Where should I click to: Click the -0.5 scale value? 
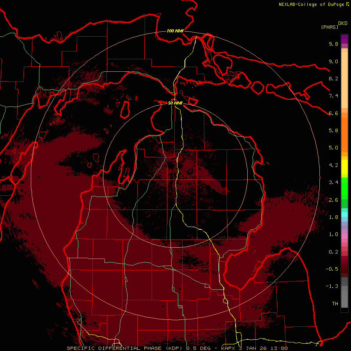332,269
